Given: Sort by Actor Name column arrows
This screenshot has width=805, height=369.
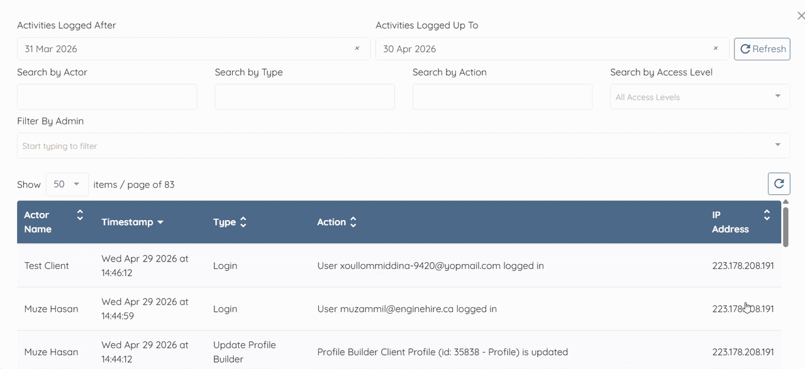Looking at the screenshot, I should pos(80,216).
